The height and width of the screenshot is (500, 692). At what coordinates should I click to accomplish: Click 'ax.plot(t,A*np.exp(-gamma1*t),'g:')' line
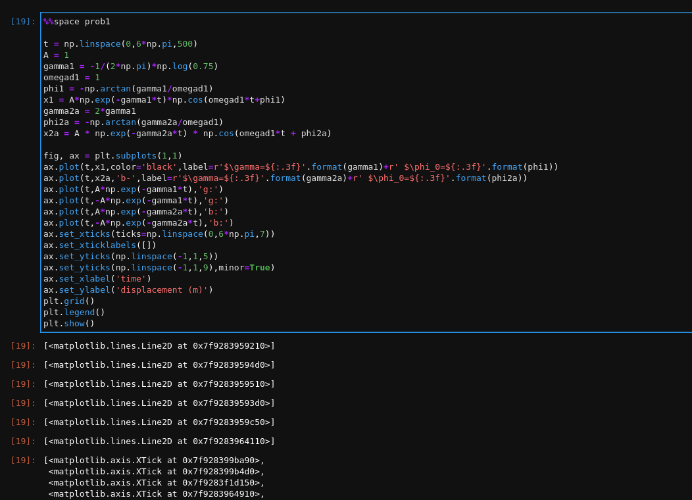(134, 189)
